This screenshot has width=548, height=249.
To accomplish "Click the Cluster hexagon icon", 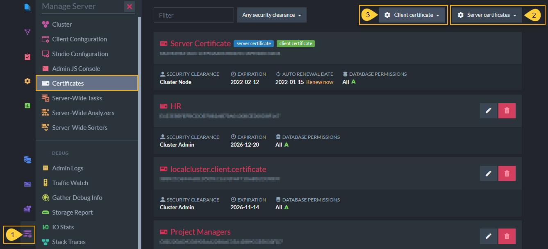I will (x=45, y=25).
